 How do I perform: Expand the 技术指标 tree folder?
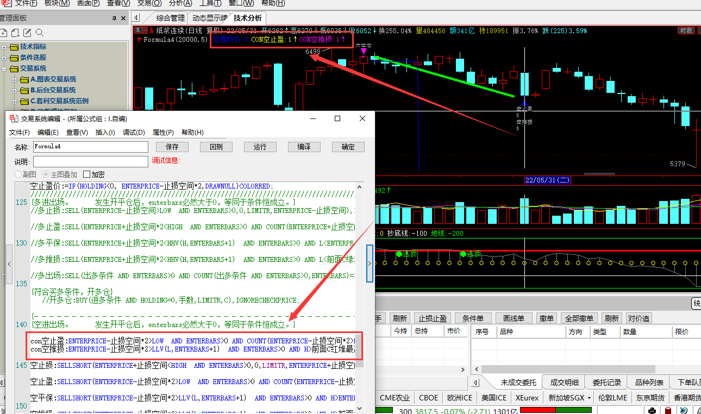point(4,47)
